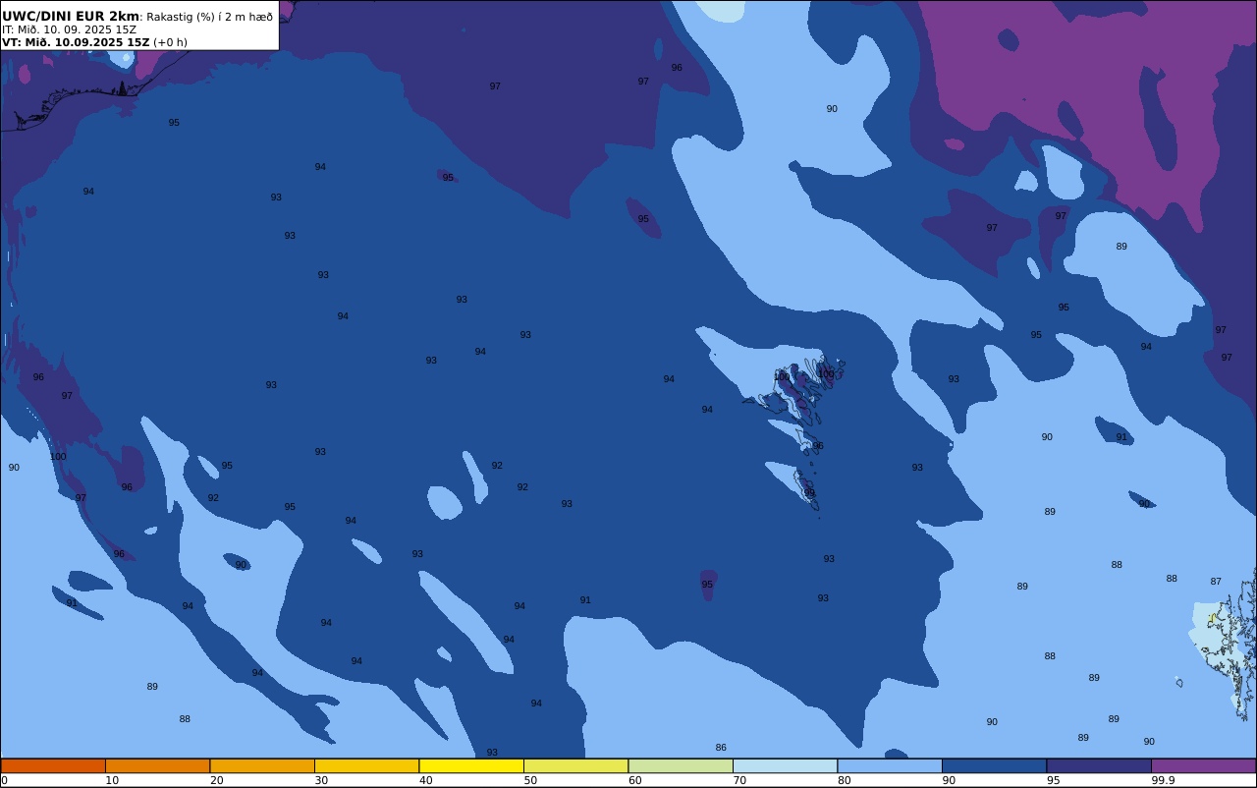Pick the light green 60–70 legend swatch
The image size is (1257, 788).
[x=681, y=765]
